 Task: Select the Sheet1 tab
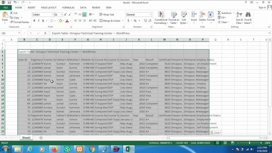point(26,138)
